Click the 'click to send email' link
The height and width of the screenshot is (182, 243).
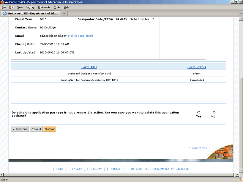(80, 36)
